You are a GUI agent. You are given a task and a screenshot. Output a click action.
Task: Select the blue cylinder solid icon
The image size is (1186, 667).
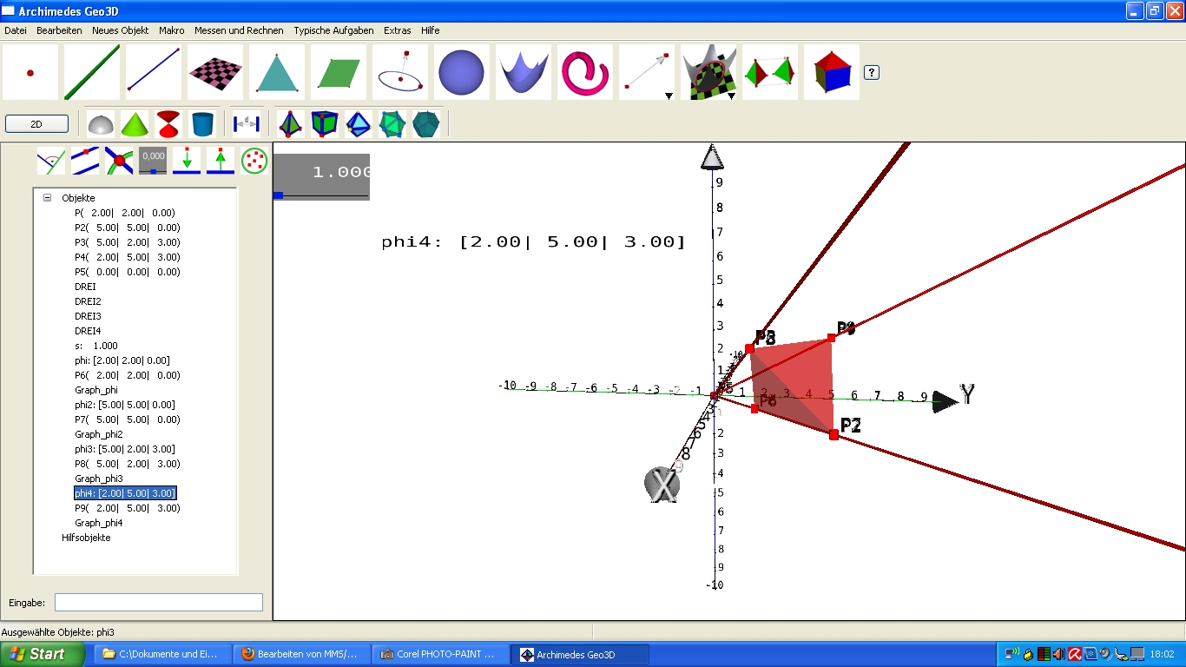click(x=202, y=124)
